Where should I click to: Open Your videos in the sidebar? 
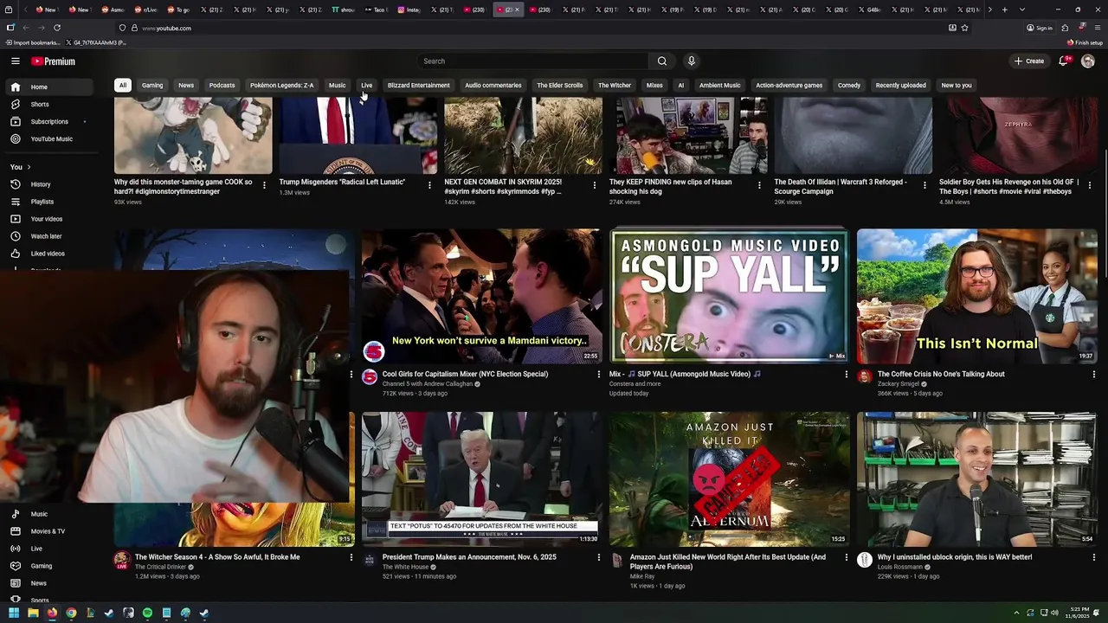point(48,219)
